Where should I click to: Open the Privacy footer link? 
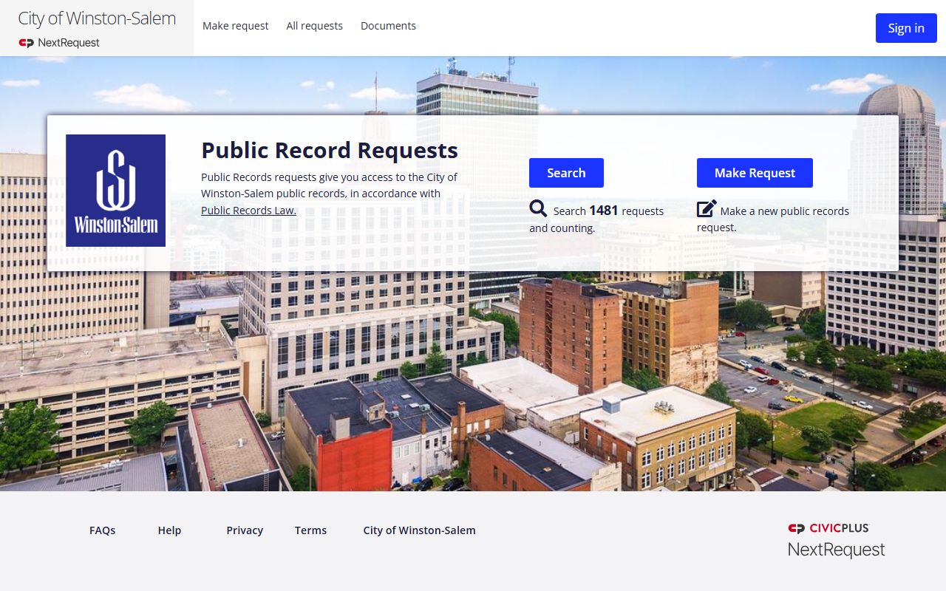[x=245, y=530]
